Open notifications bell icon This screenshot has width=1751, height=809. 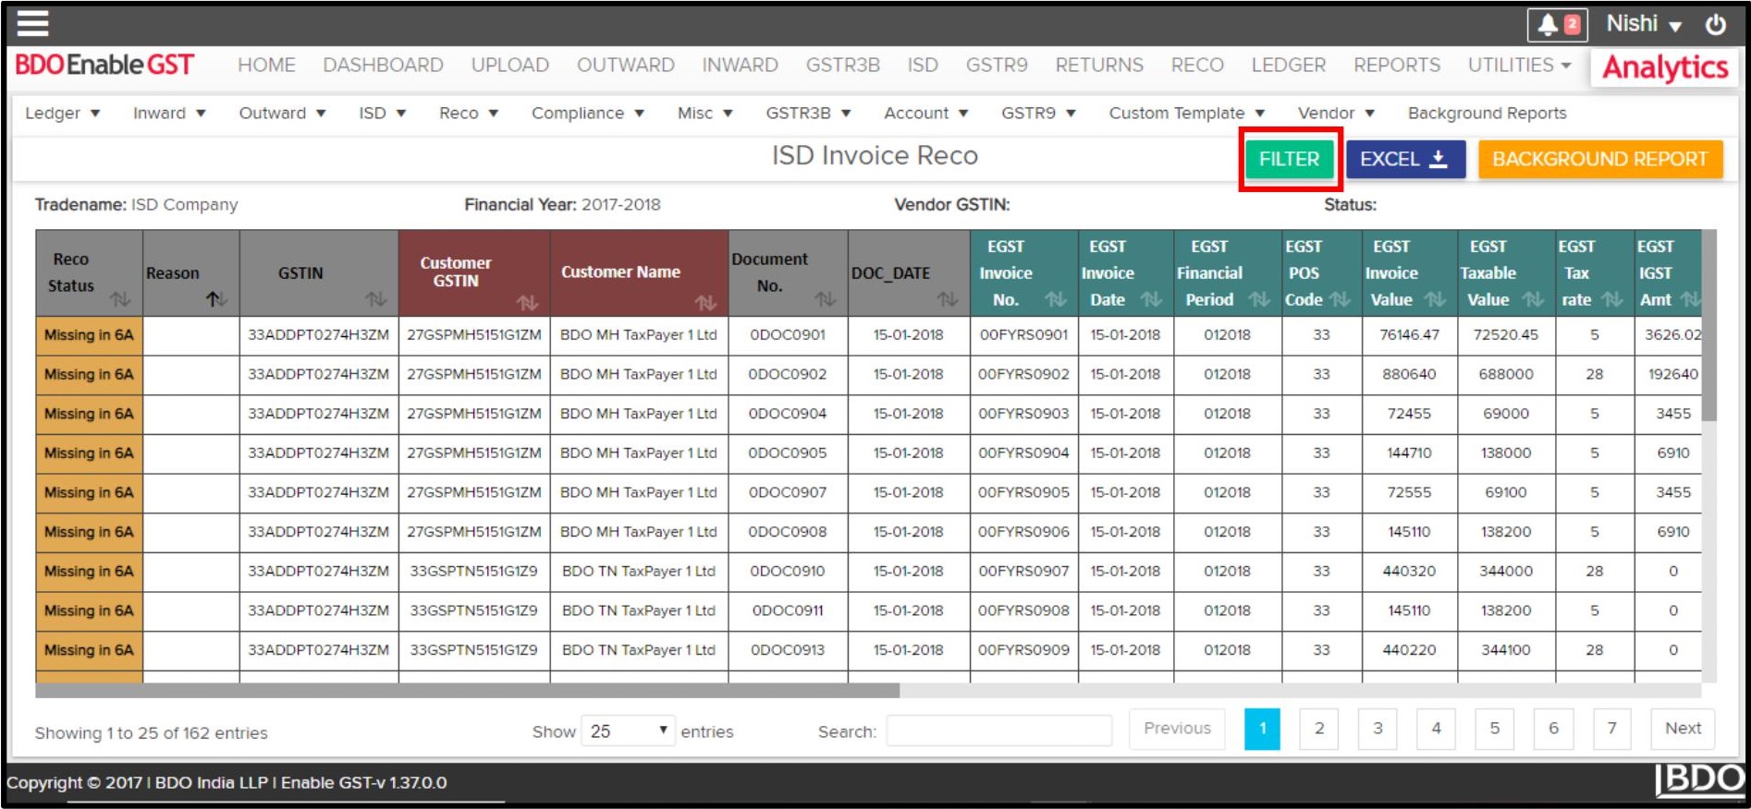(1557, 25)
